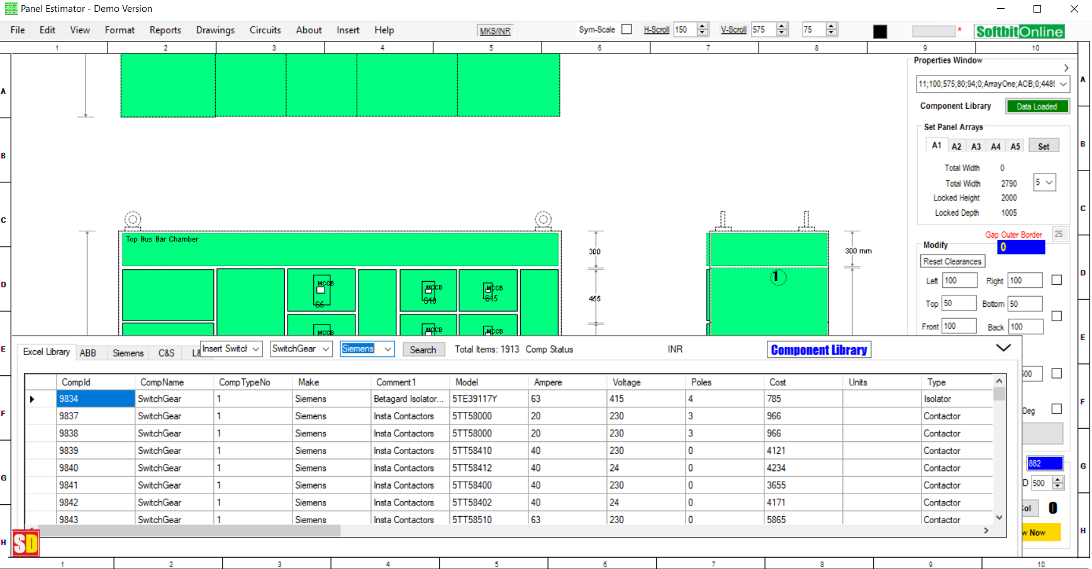Click the Ampere column header
1092x569 pixels.
pos(567,382)
